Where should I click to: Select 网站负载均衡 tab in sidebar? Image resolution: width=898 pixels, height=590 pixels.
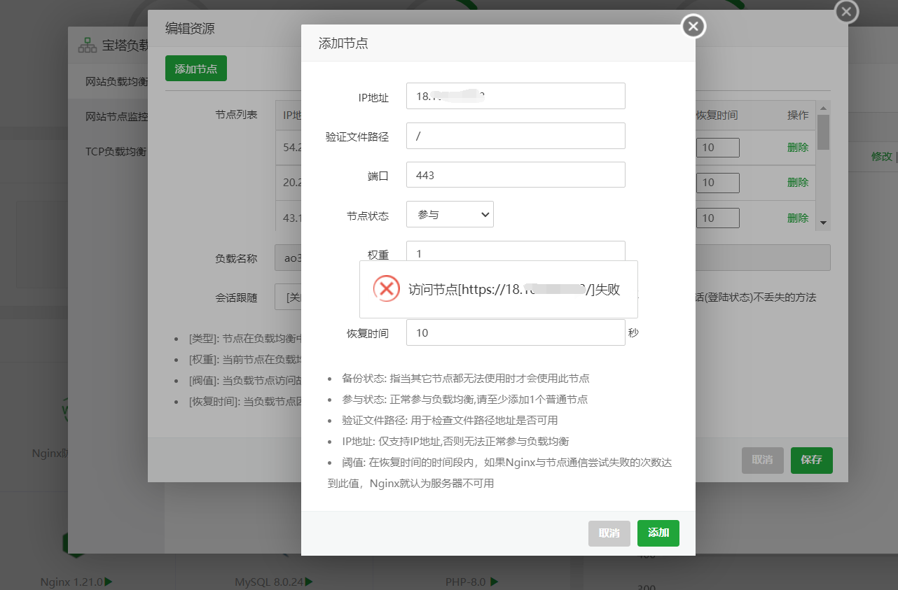116,81
